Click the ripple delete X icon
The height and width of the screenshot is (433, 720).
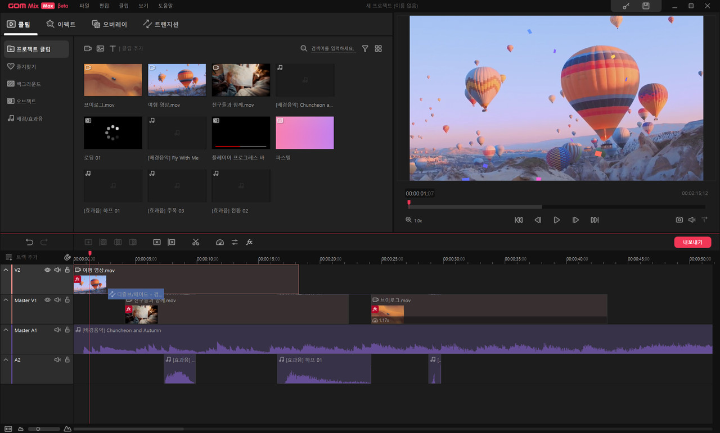click(172, 242)
